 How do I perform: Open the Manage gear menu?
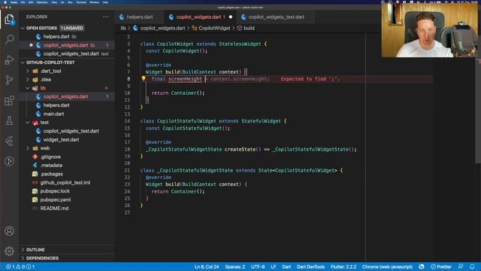(9, 251)
